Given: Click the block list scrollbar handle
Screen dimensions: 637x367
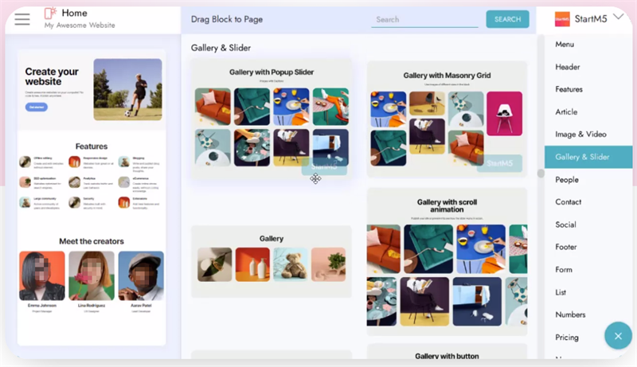Looking at the screenshot, I should (541, 174).
